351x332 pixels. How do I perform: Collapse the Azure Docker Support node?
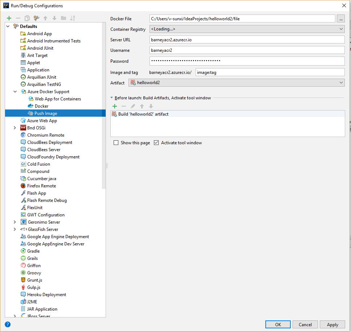pyautogui.click(x=15, y=91)
